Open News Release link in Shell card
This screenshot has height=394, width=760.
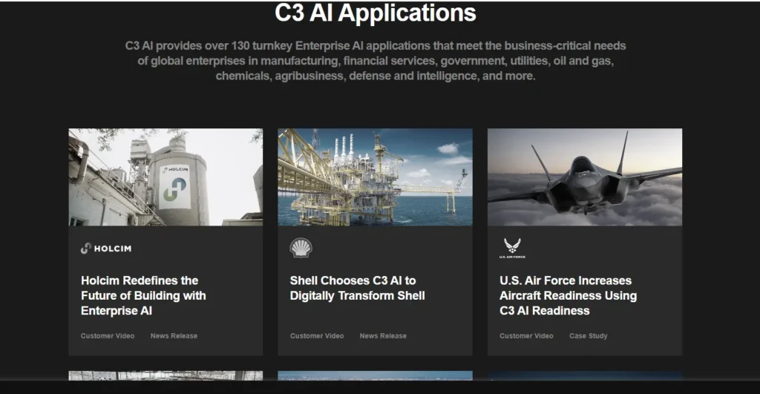click(x=383, y=336)
